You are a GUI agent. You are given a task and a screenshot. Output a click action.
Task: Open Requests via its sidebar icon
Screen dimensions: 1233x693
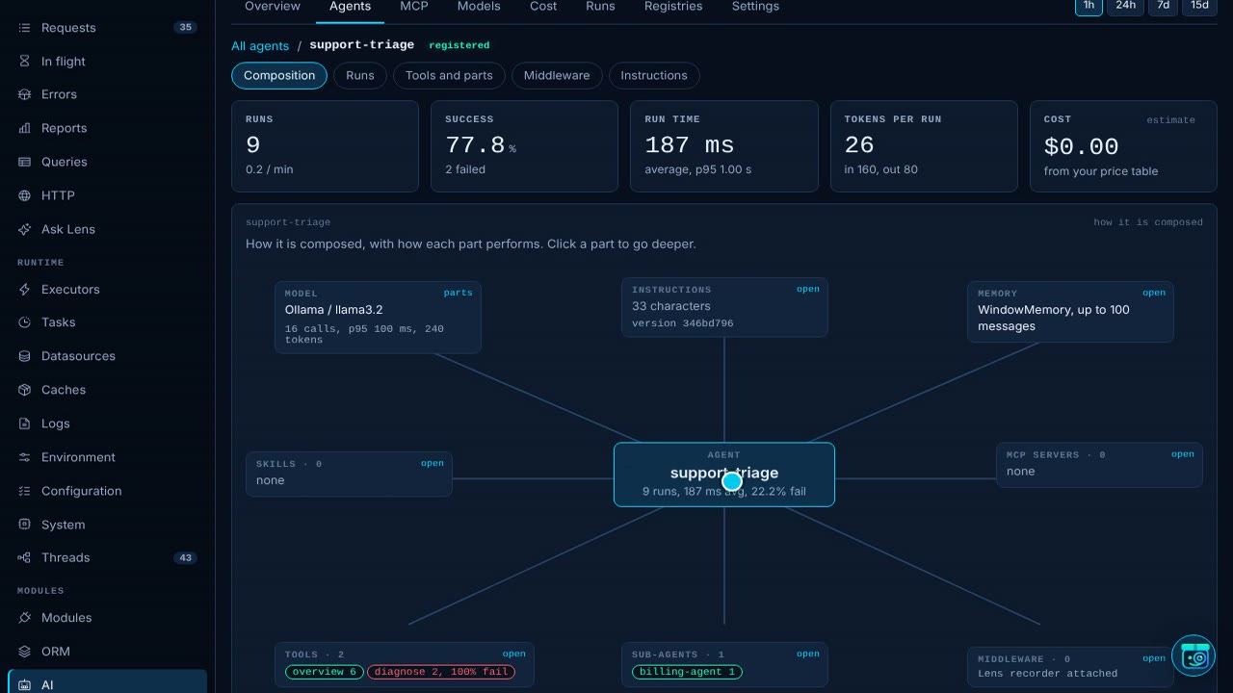click(x=25, y=28)
